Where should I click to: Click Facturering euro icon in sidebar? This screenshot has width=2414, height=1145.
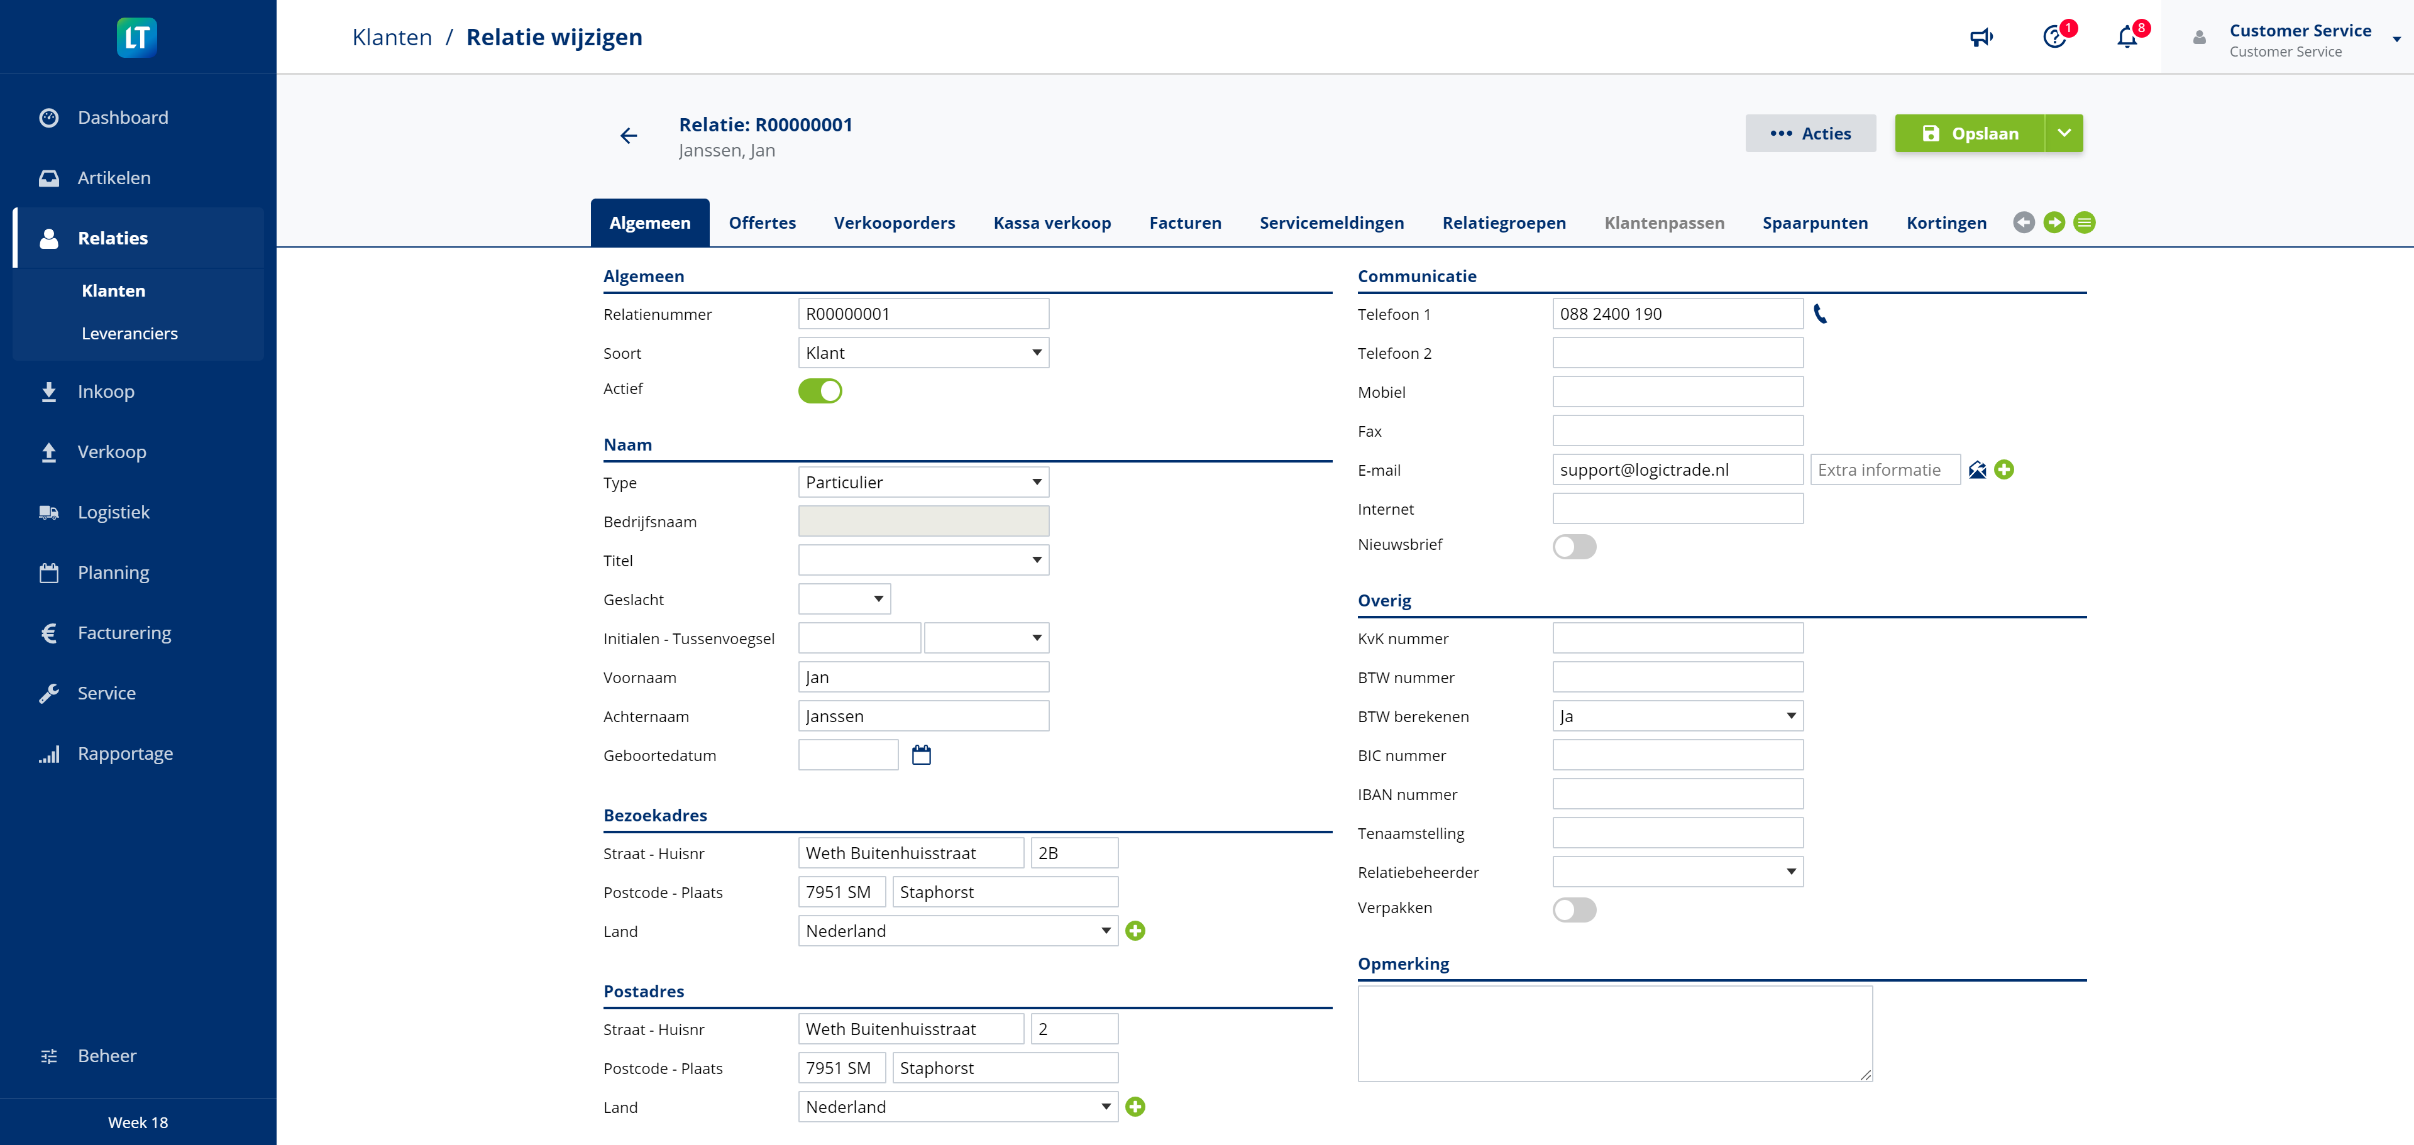pos(49,633)
